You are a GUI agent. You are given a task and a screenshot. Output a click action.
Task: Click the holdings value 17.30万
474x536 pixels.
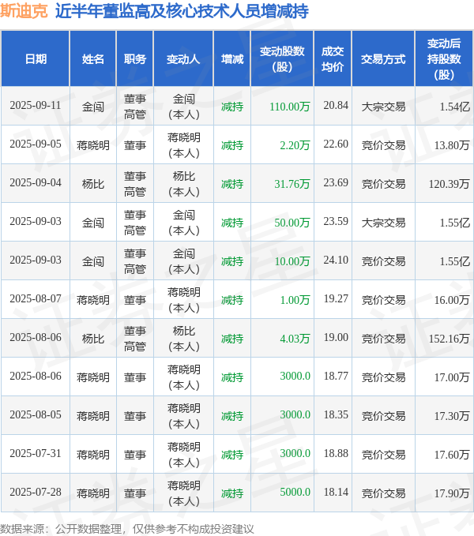pyautogui.click(x=452, y=416)
